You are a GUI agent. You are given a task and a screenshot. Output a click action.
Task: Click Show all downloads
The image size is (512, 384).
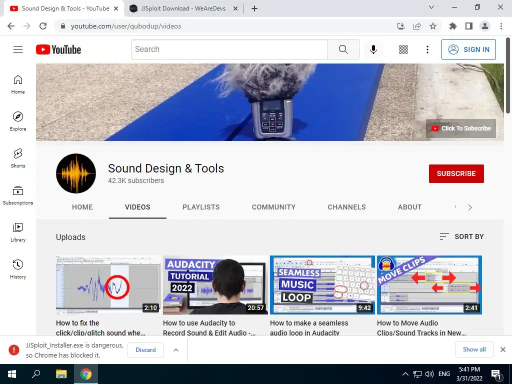coord(474,349)
